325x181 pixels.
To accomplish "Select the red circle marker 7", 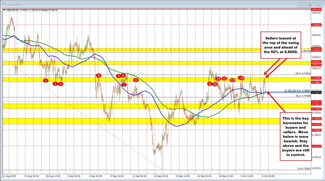I will [124, 84].
